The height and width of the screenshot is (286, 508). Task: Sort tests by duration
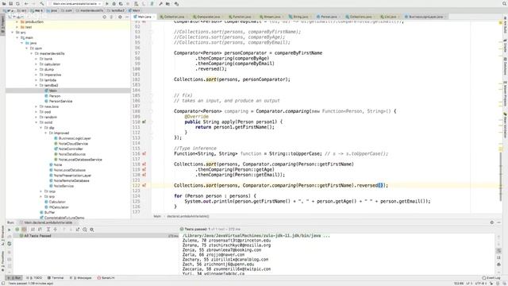click(40, 230)
